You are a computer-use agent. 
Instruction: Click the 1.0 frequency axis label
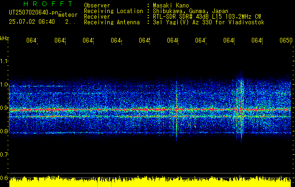click(x=4, y=85)
